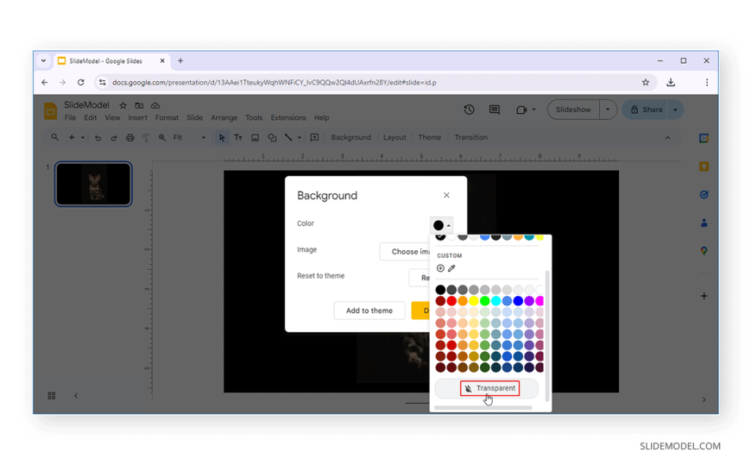Select the line tool

(x=287, y=137)
